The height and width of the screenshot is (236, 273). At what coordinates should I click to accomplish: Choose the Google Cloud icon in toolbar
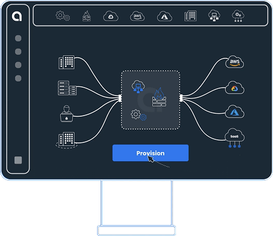click(x=110, y=16)
